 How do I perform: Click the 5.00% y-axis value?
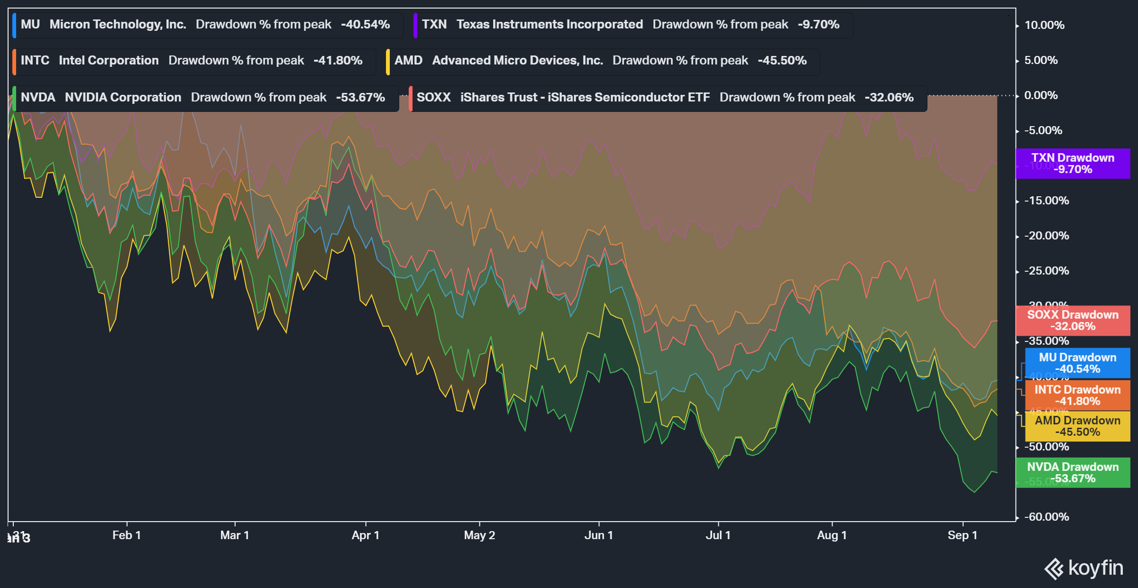coord(1041,60)
